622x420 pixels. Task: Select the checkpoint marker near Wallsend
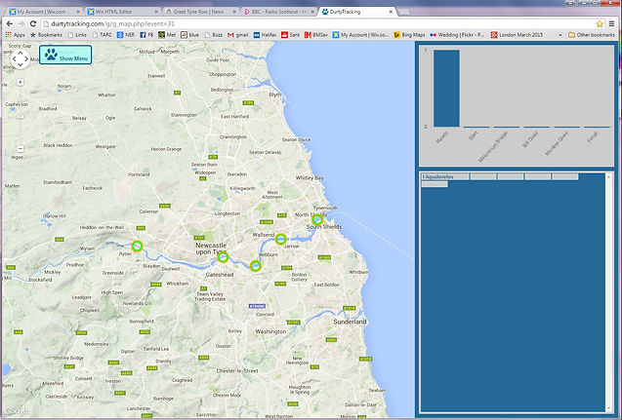280,239
